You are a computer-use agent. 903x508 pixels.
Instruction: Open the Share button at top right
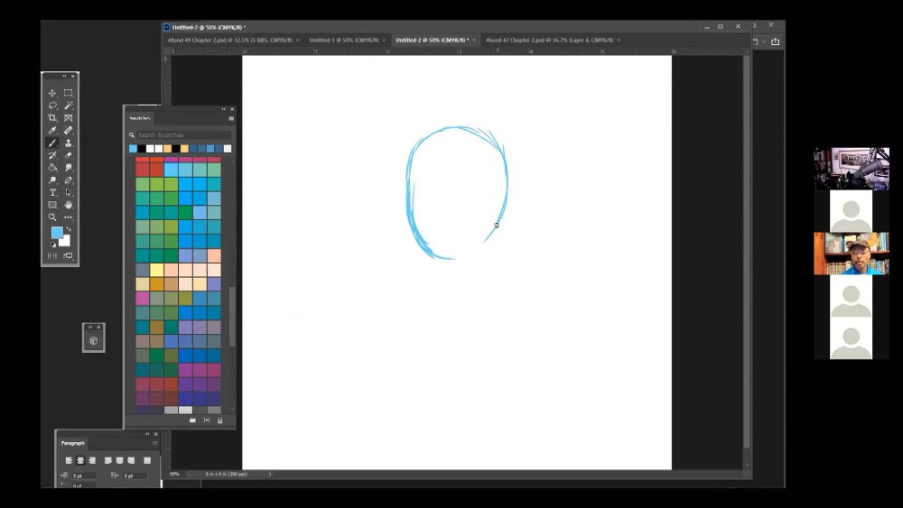coord(775,42)
